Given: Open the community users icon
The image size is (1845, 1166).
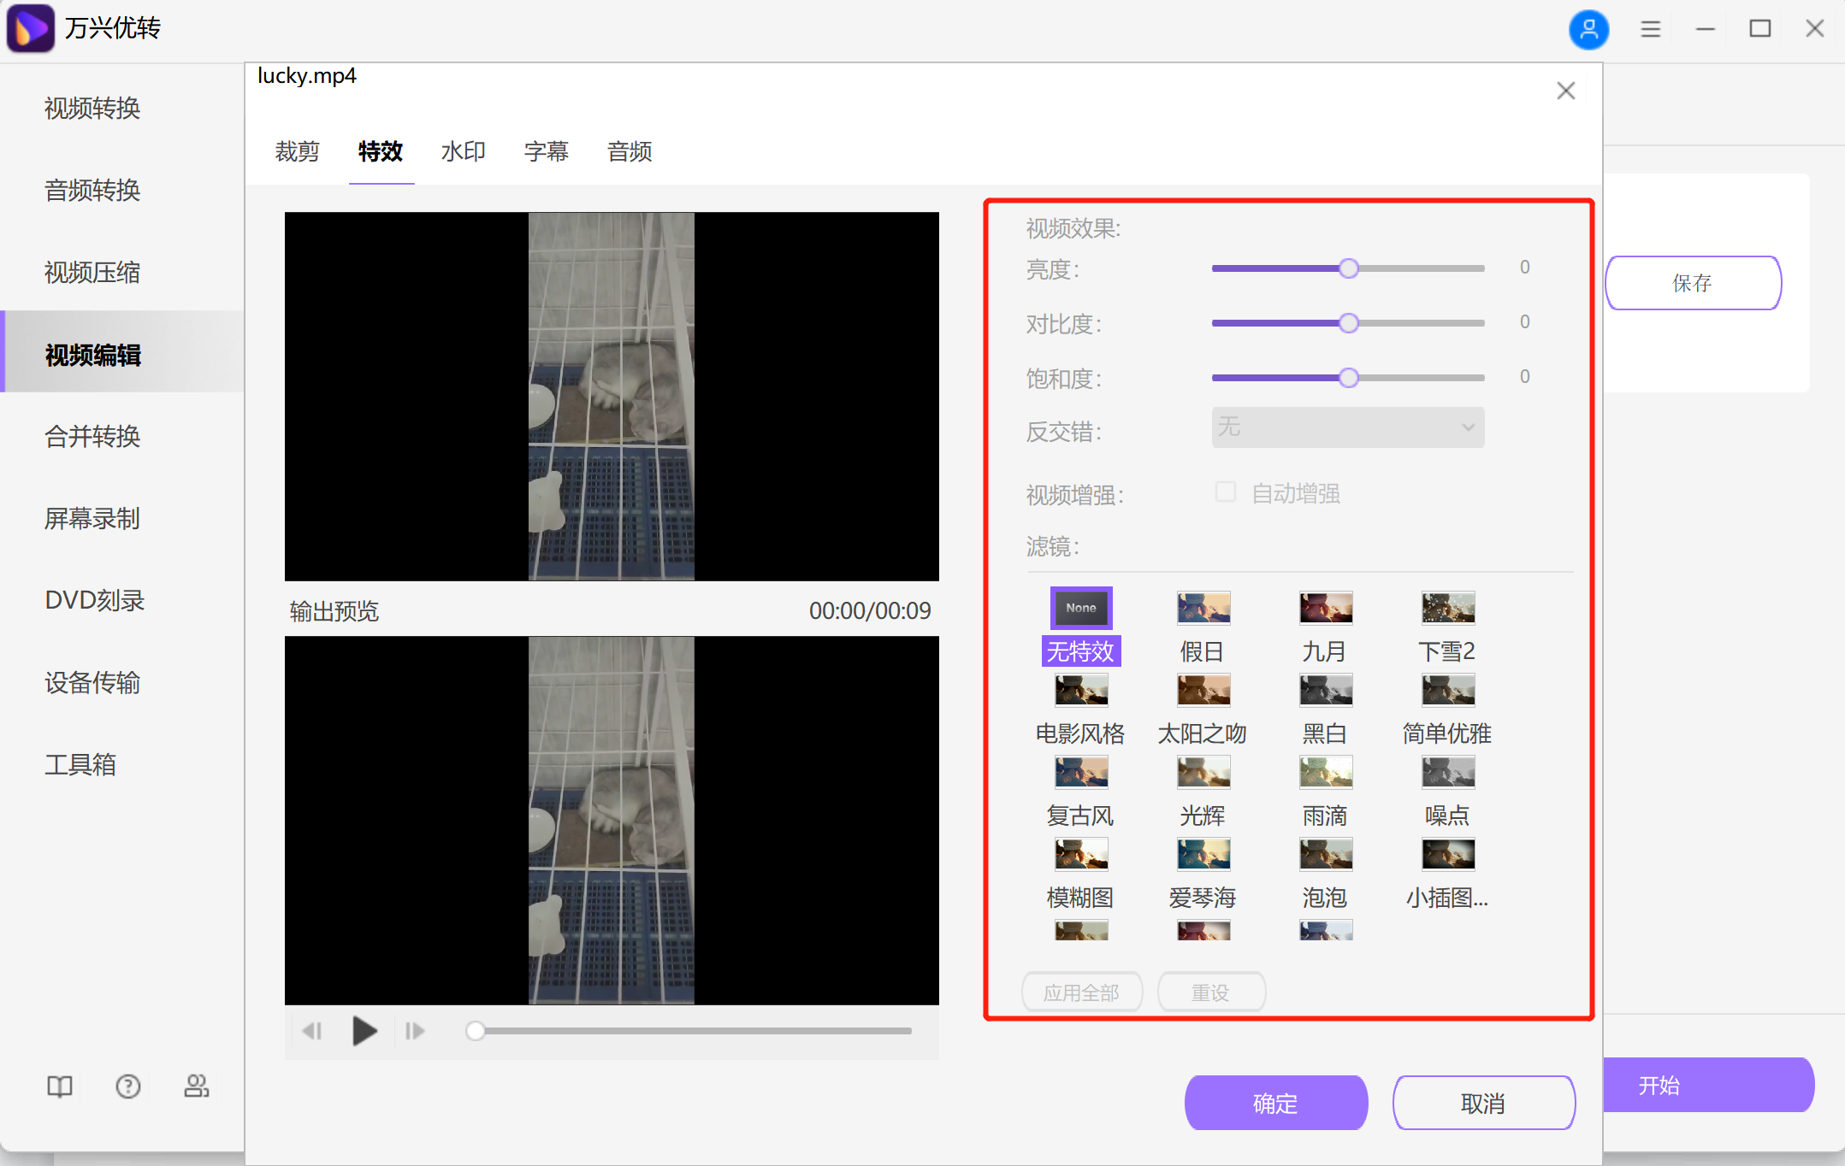Looking at the screenshot, I should click(x=197, y=1086).
